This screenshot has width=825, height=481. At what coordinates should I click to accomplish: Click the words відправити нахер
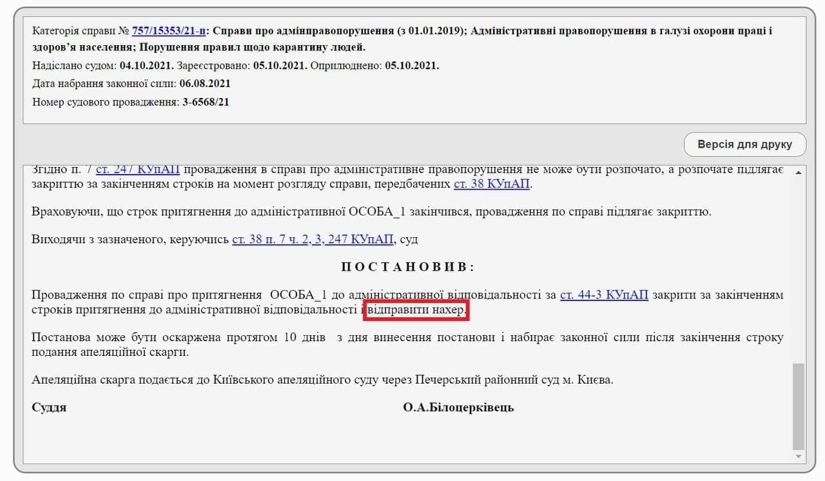click(x=416, y=310)
